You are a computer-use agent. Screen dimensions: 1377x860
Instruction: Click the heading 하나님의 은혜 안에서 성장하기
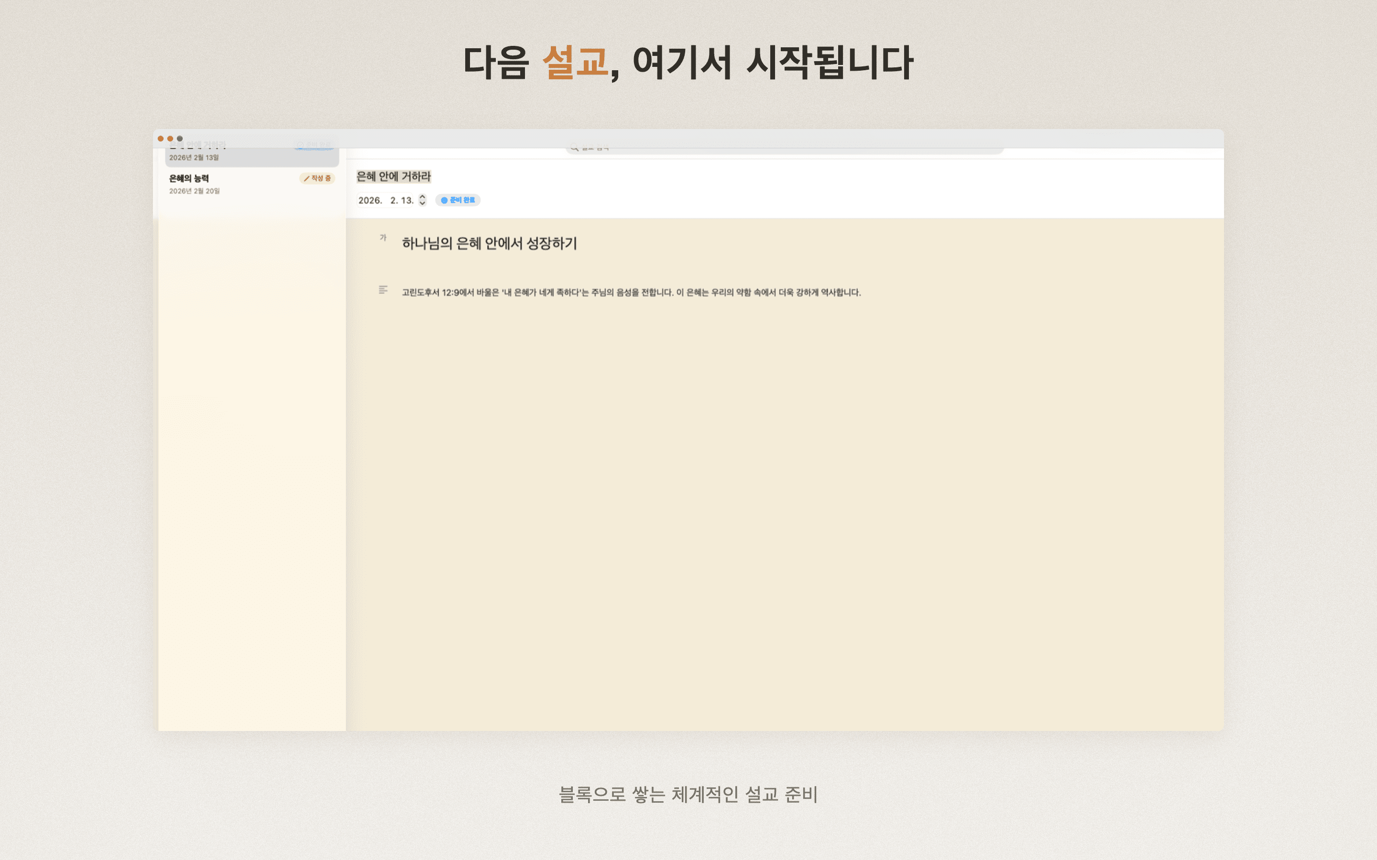pyautogui.click(x=491, y=244)
